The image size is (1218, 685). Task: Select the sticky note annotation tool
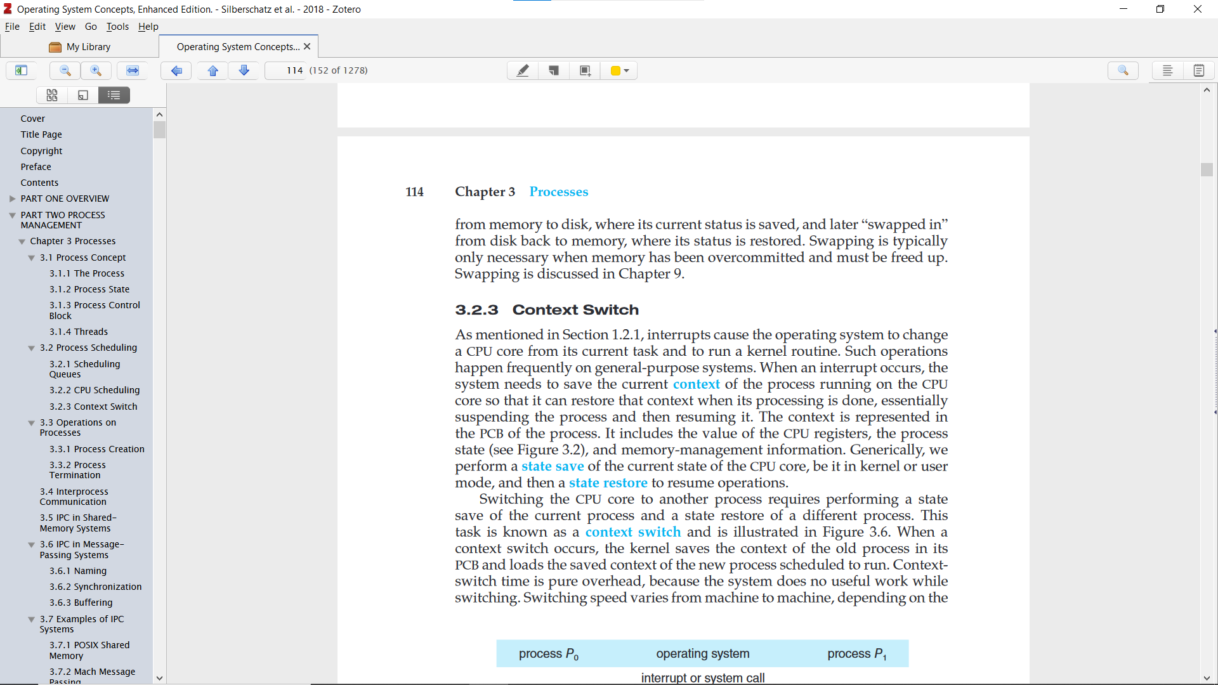pyautogui.click(x=553, y=70)
